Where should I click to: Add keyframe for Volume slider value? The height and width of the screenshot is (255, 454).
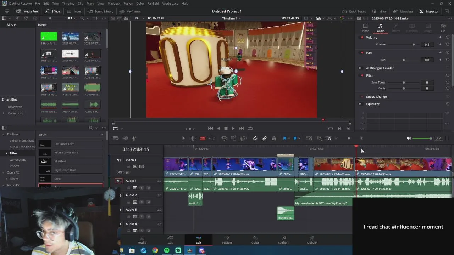point(441,45)
